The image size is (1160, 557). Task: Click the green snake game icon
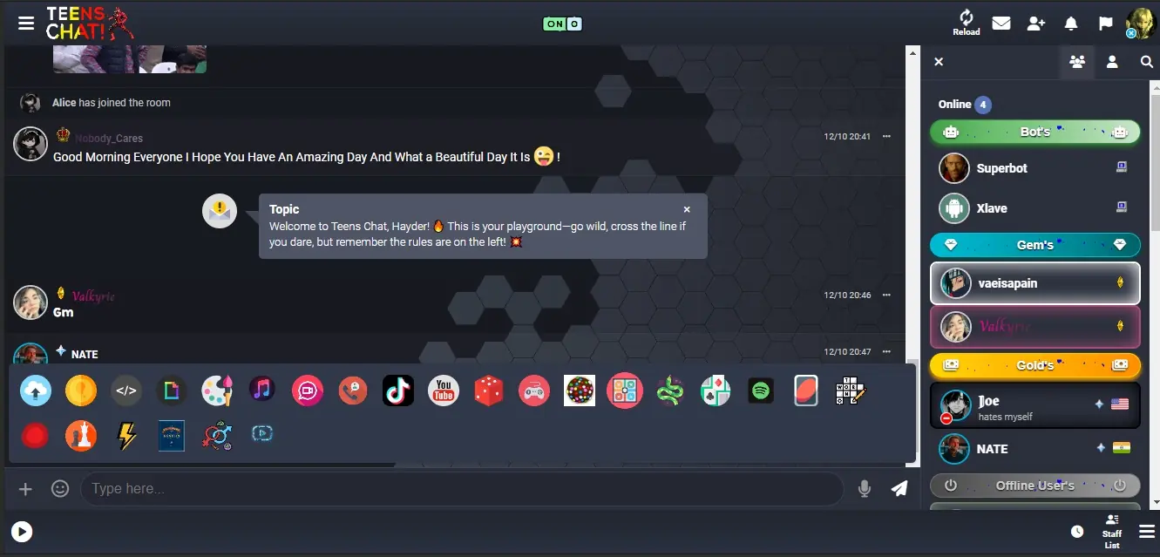click(x=670, y=391)
